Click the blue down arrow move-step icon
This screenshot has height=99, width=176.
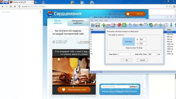coord(171,25)
